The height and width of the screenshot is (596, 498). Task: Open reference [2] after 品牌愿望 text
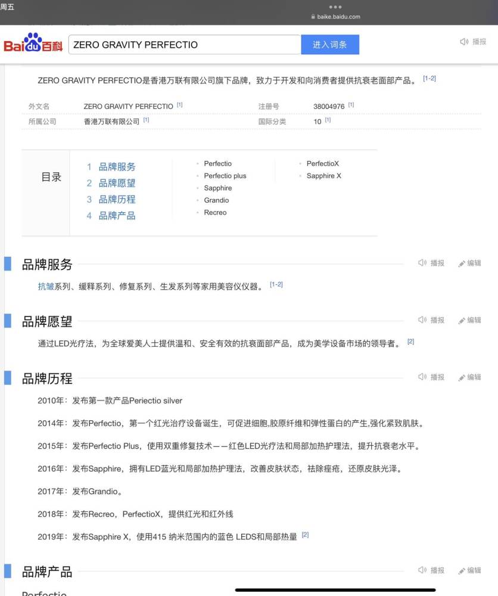coord(410,342)
